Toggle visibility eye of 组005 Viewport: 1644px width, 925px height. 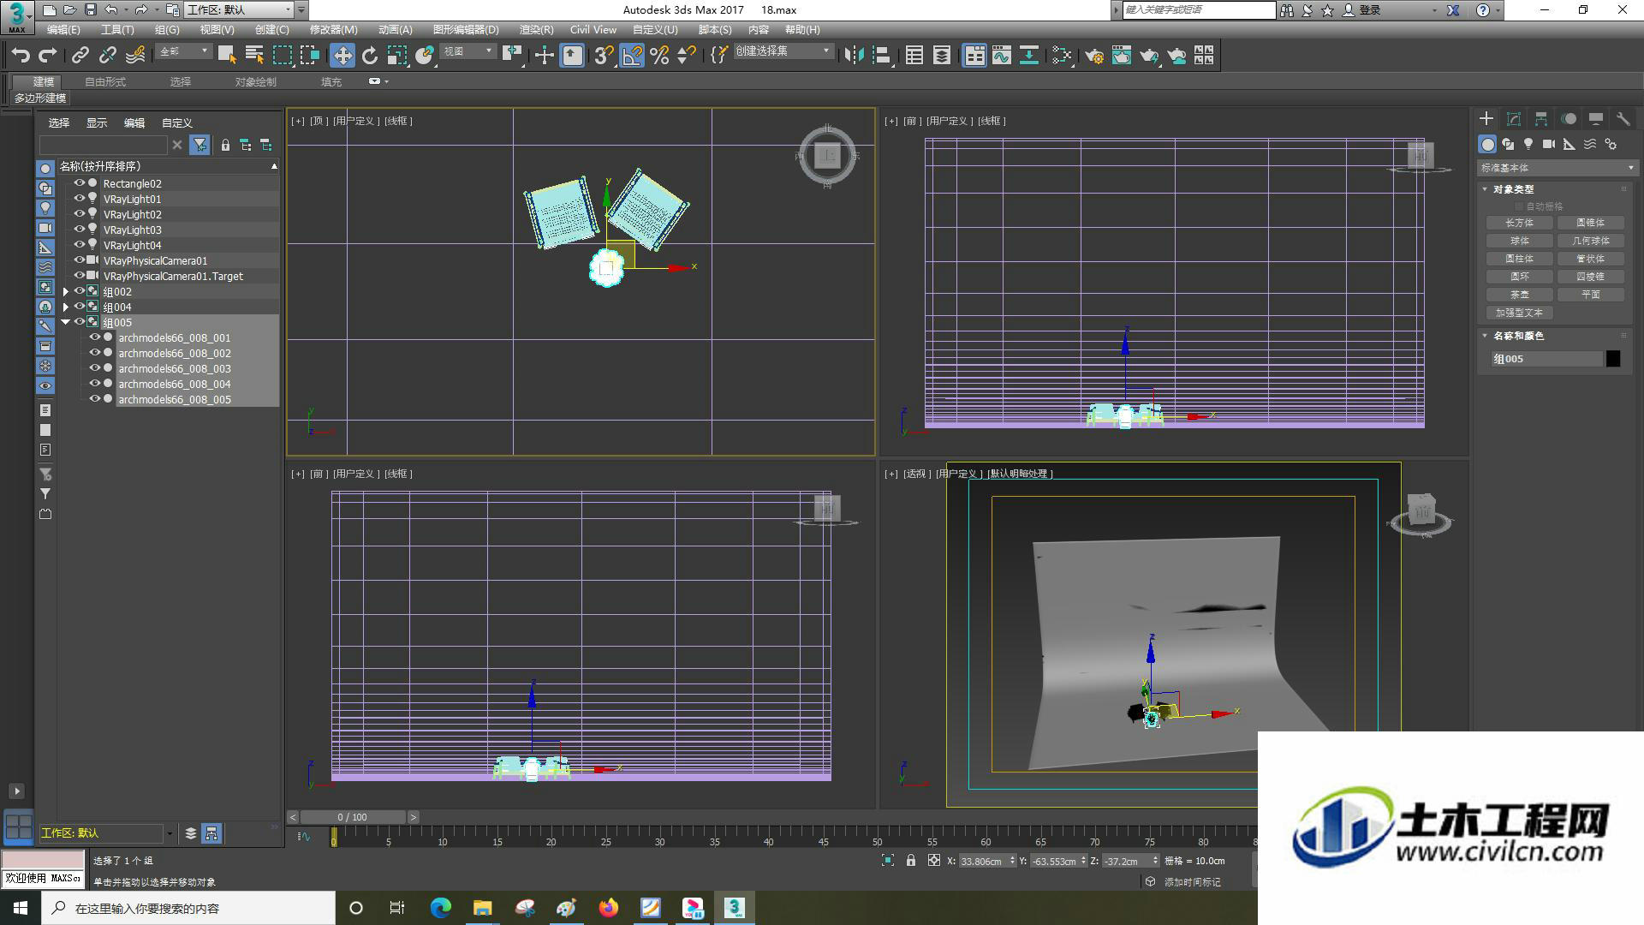pyautogui.click(x=80, y=322)
